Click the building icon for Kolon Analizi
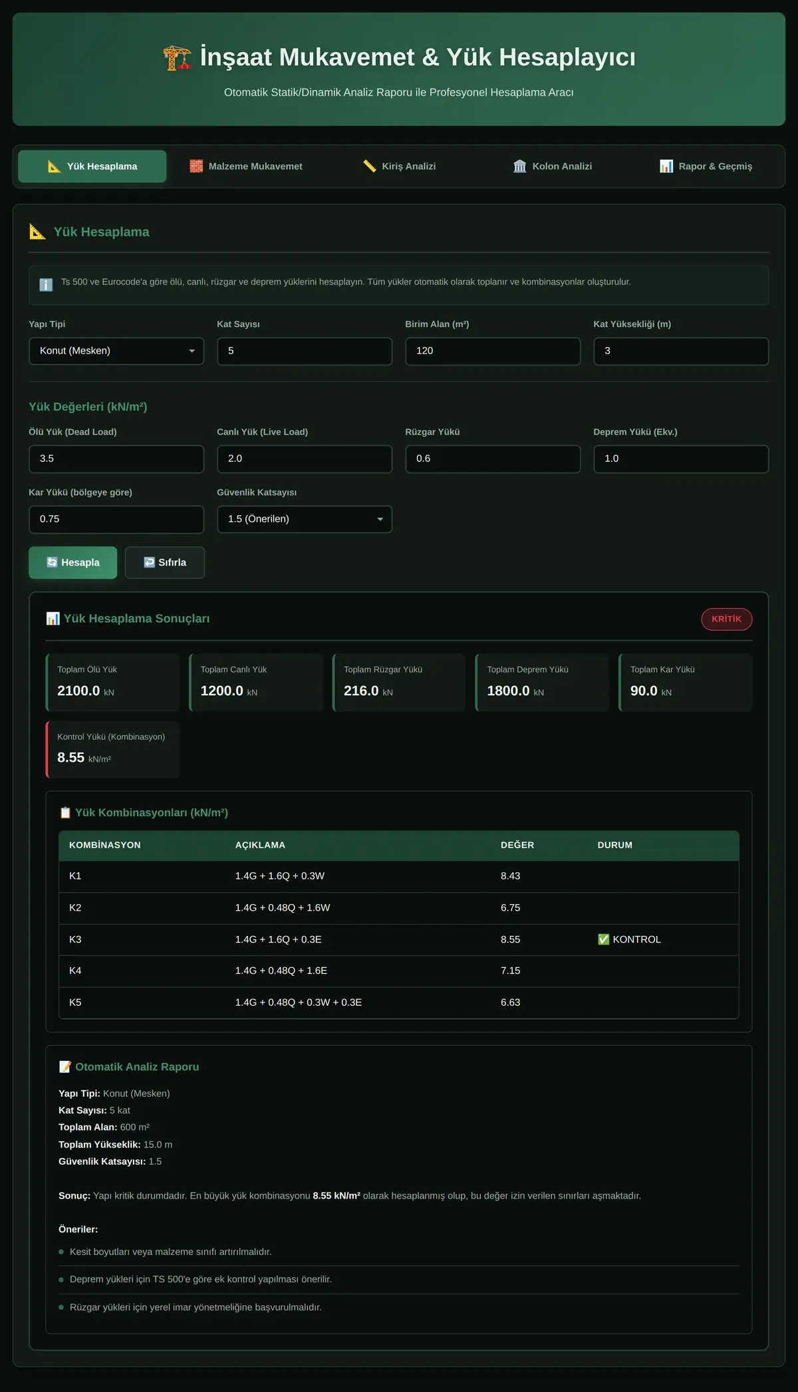This screenshot has height=1392, width=798. [520, 166]
